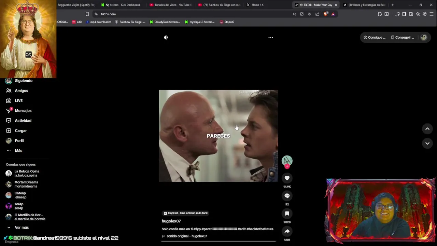Click the #backtothefuture hashtag
The height and width of the screenshot is (246, 437).
260,229
